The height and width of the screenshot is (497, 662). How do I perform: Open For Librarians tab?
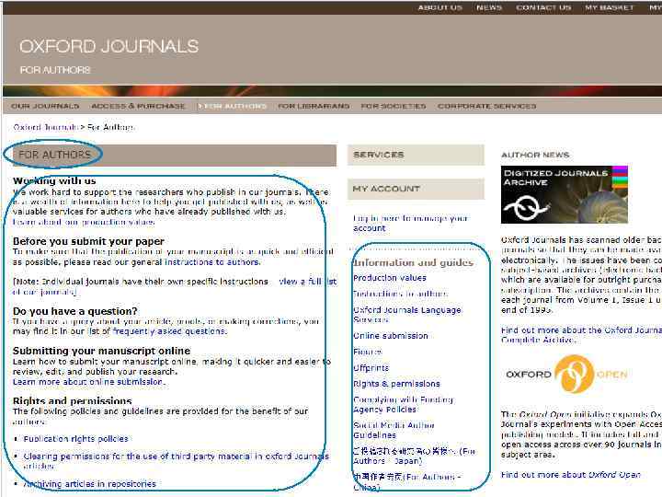point(314,106)
